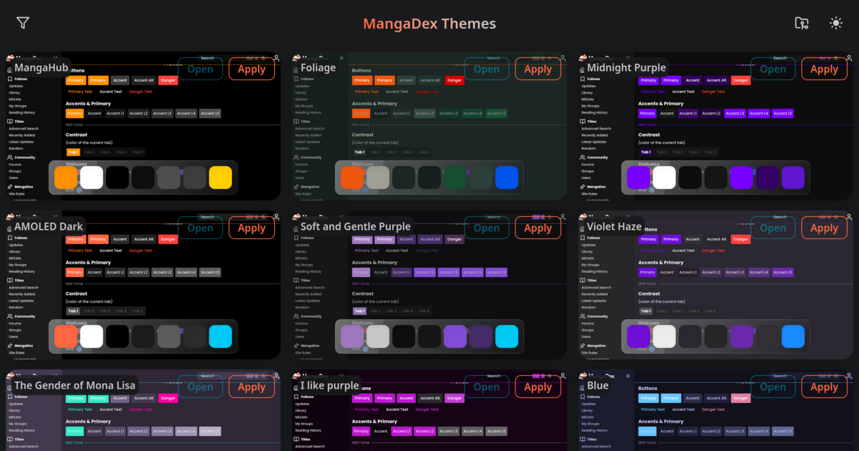Toggle light mode with the sun icon
This screenshot has width=859, height=451.
(835, 23)
